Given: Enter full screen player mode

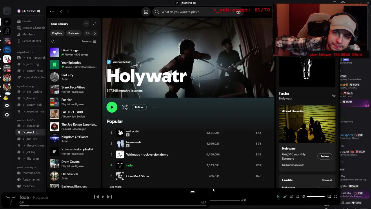Looking at the screenshot, I should pyautogui.click(x=335, y=197).
